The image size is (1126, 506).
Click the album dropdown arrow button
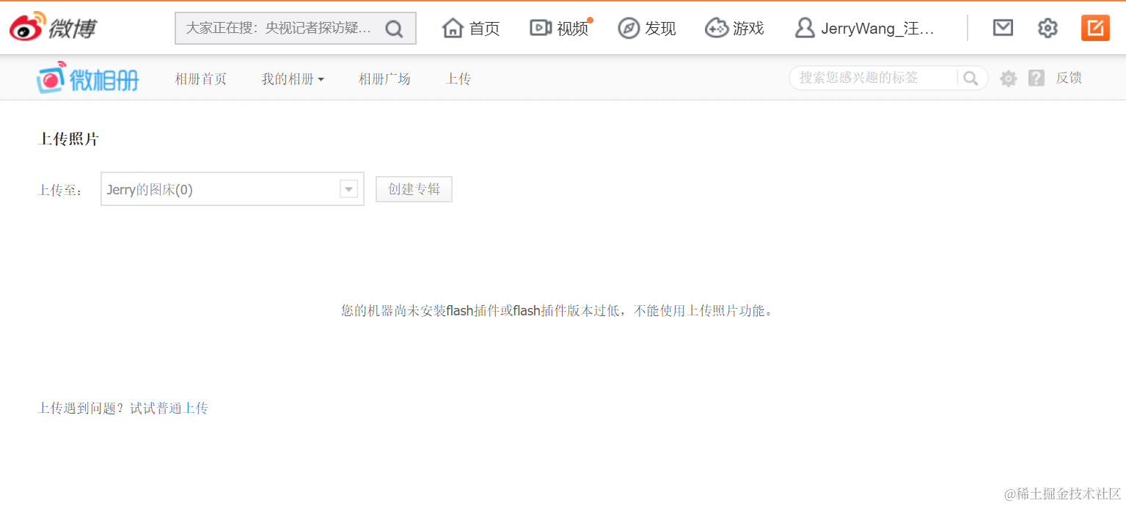click(x=348, y=189)
